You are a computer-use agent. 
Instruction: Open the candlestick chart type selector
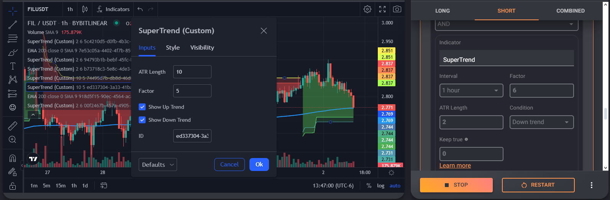pyautogui.click(x=85, y=9)
